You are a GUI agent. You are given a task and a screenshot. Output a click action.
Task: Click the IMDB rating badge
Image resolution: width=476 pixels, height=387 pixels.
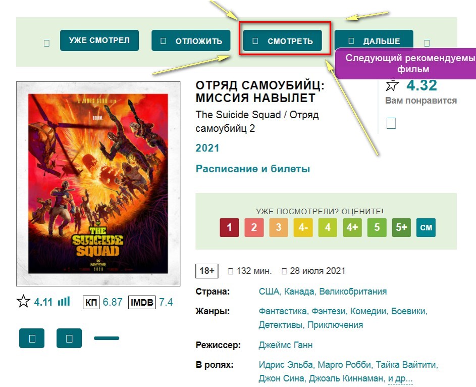click(141, 302)
